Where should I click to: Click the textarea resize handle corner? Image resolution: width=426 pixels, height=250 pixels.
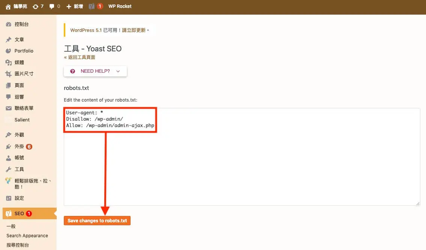[x=418, y=203]
